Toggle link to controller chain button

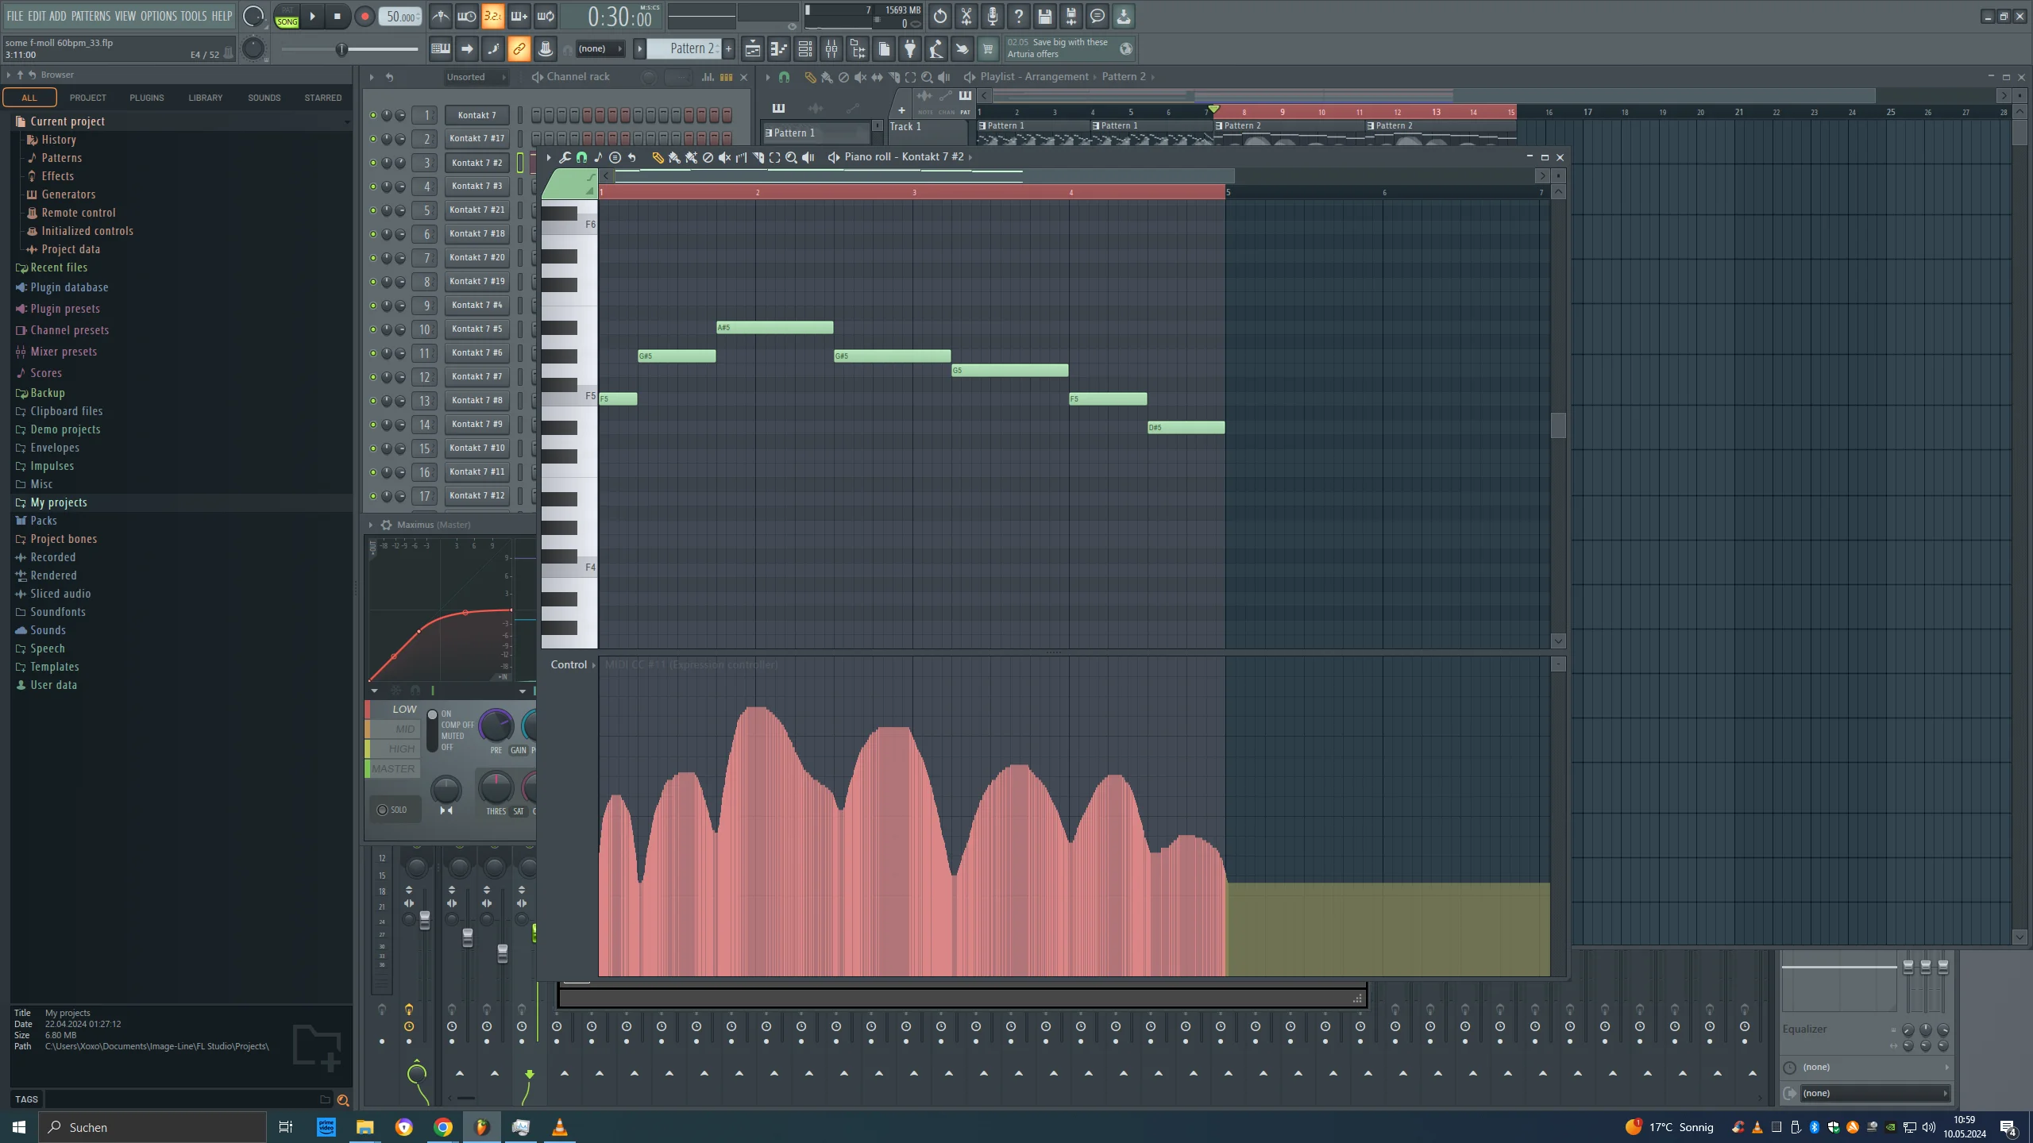(519, 49)
